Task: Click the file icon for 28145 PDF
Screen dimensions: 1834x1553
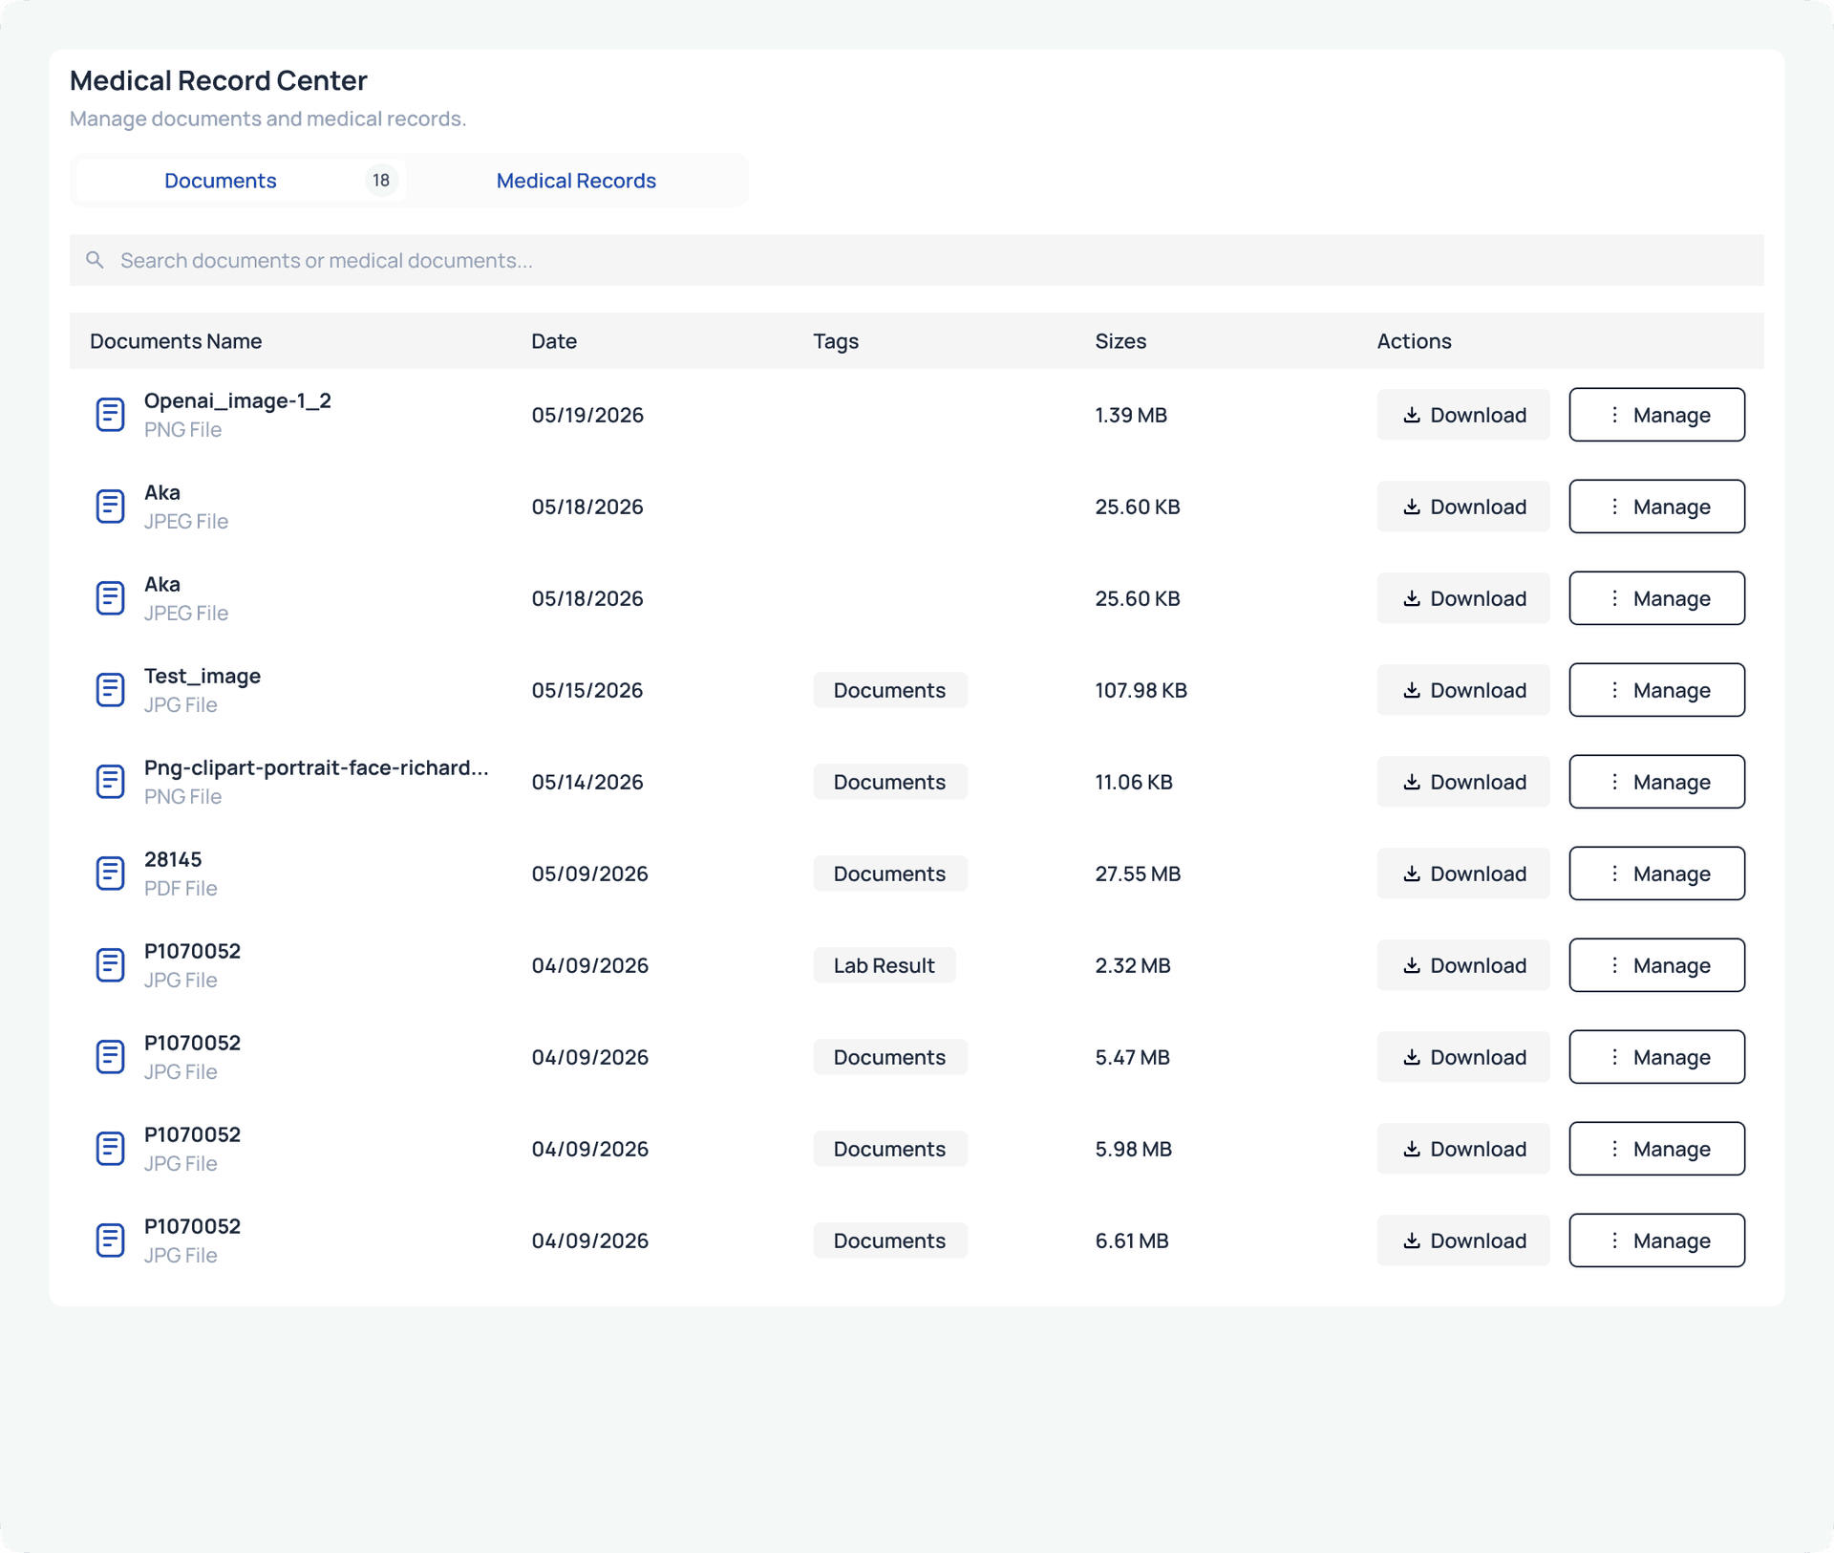Action: (110, 874)
